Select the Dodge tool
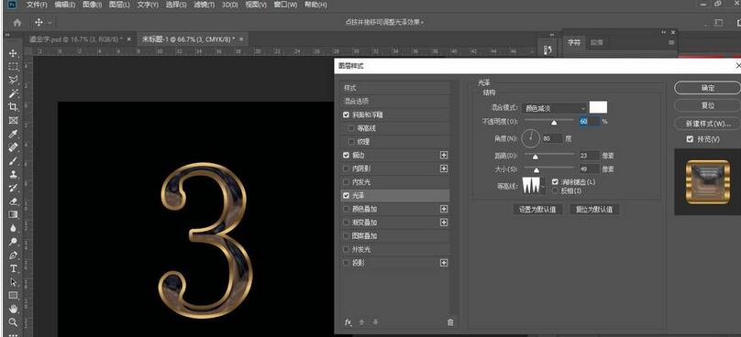 [x=13, y=242]
